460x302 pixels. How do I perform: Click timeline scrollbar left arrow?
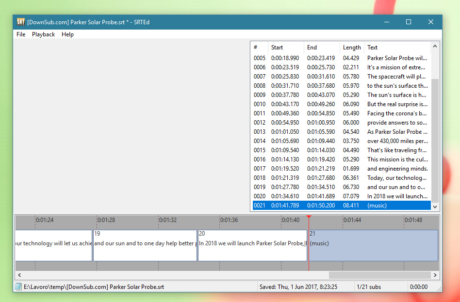pos(19,275)
